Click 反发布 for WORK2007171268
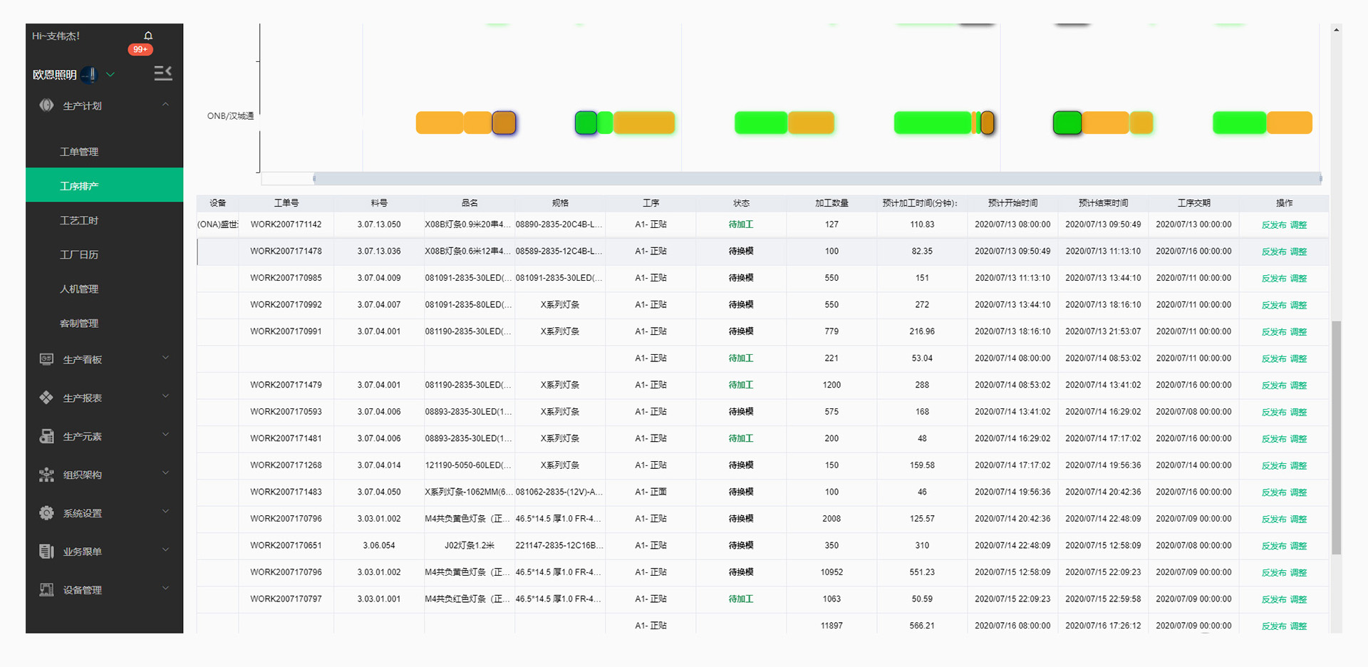Image resolution: width=1368 pixels, height=667 pixels. tap(1274, 466)
